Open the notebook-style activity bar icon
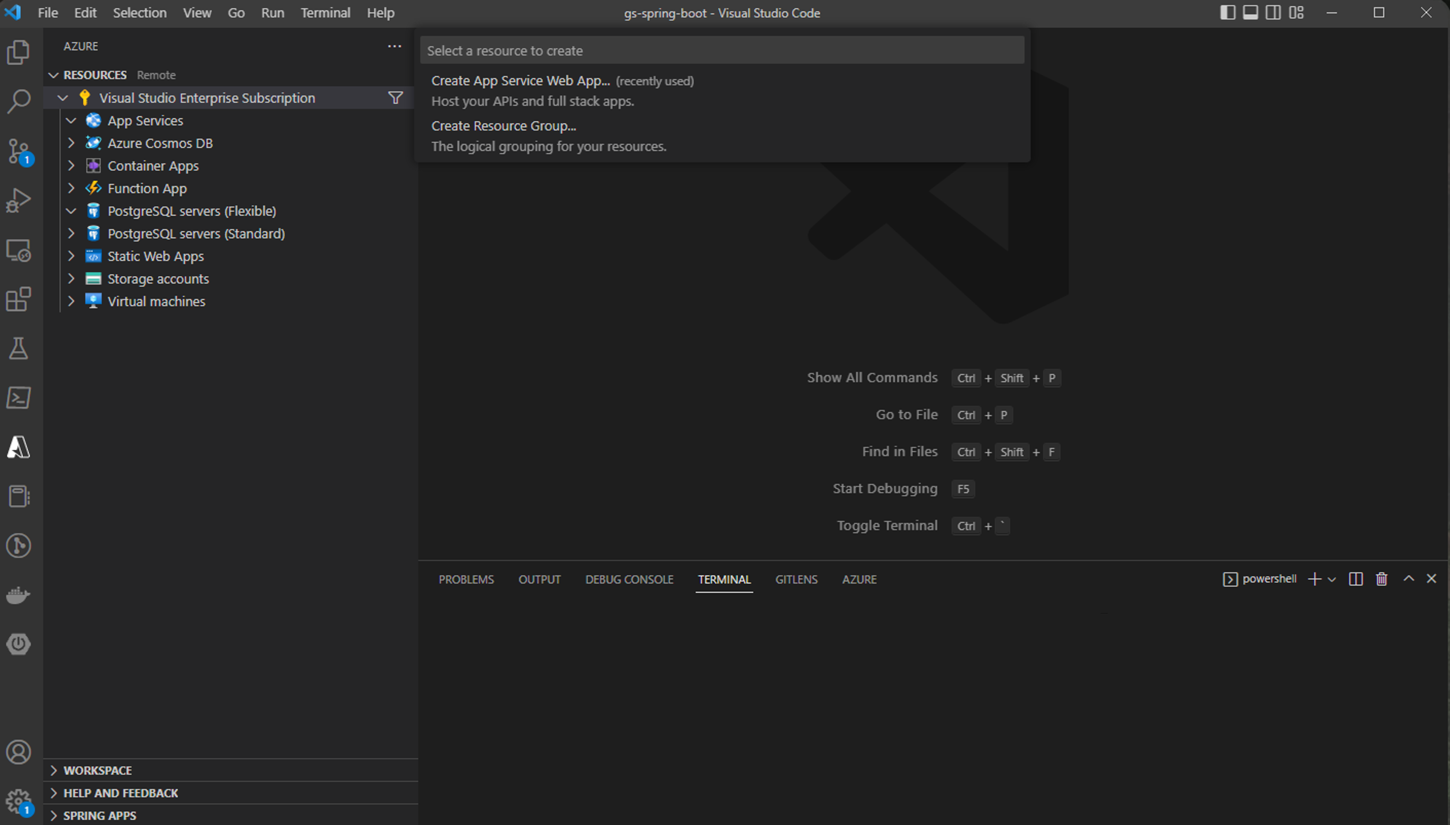The image size is (1450, 825). [x=19, y=496]
